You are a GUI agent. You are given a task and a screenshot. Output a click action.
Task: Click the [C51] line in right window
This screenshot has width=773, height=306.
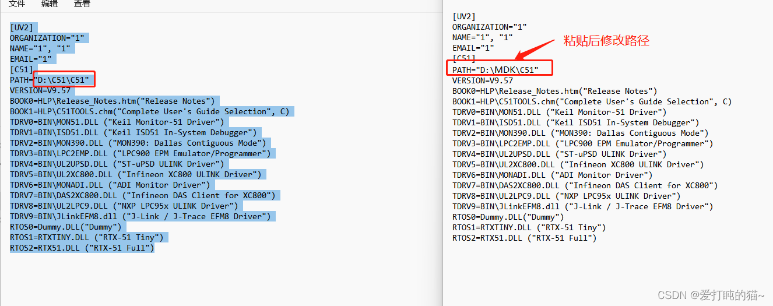tap(464, 58)
